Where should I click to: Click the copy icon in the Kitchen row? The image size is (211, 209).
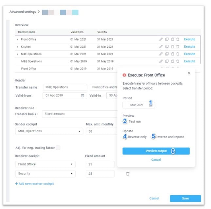point(167,47)
